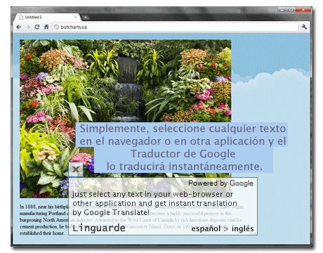Click the site info globe icon
Viewport: 323px width, 253px height.
56,27
